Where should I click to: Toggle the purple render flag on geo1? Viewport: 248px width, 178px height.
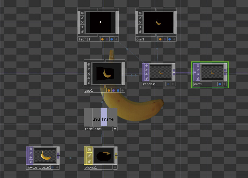pos(114,90)
